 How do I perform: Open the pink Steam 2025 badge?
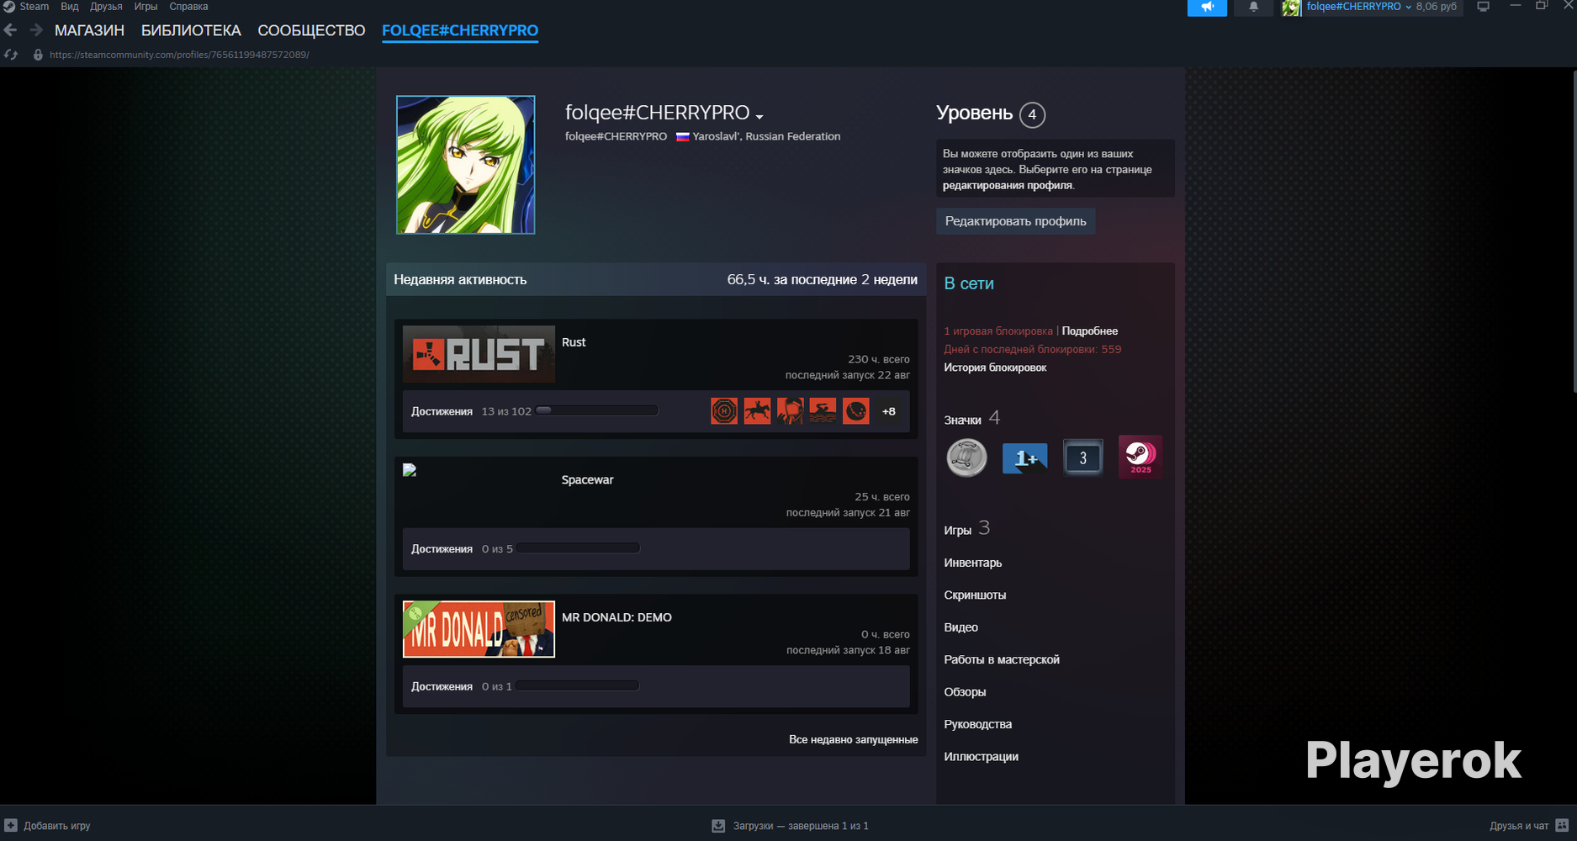(x=1140, y=457)
